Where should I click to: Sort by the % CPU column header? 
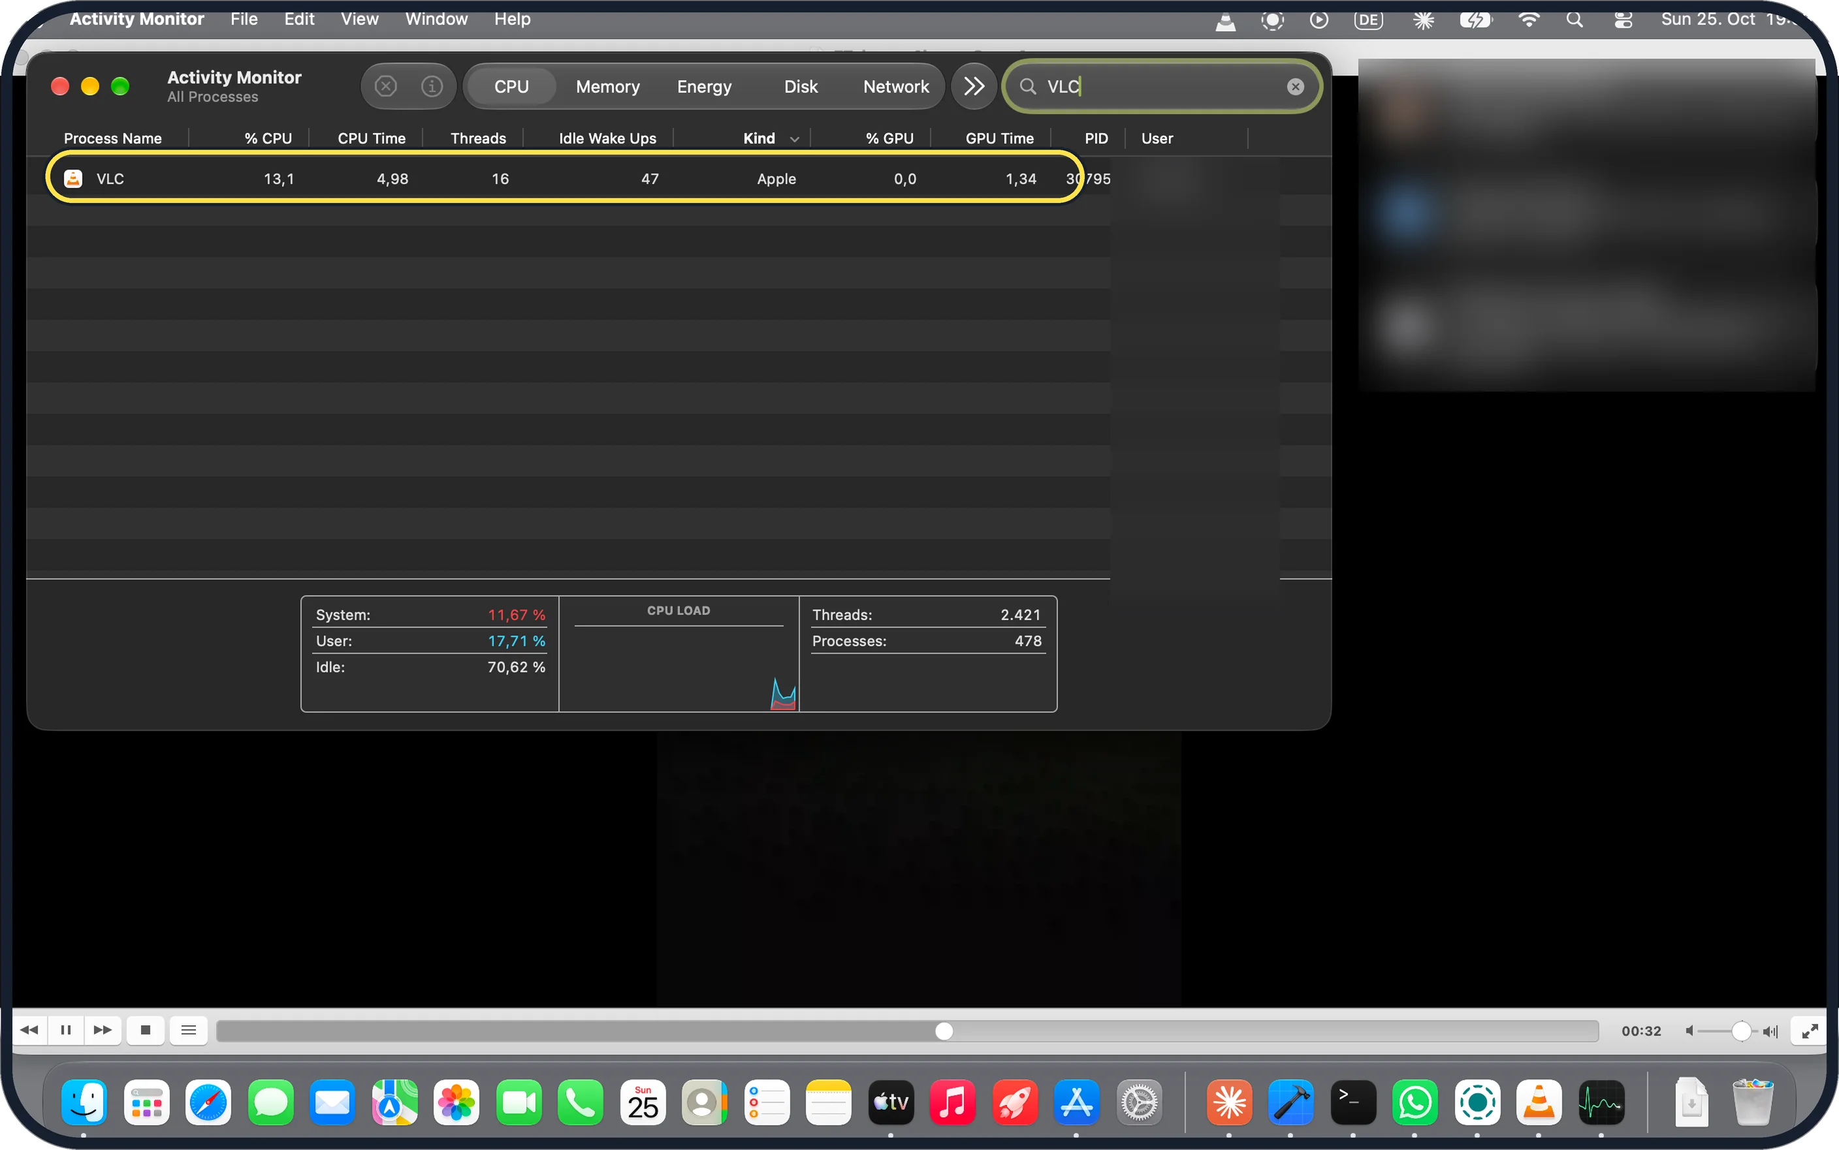(268, 138)
